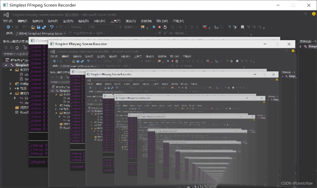This screenshot has width=317, height=188.
Task: Click the Step Out arrow icon
Action: [x=197, y=27]
